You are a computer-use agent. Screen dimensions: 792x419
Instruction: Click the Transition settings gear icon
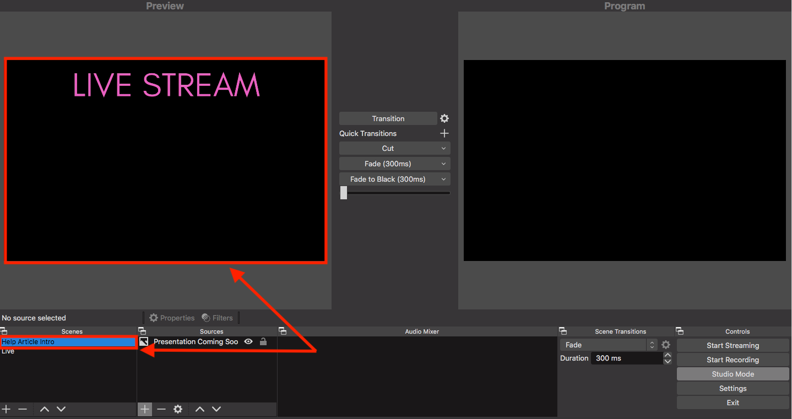[444, 118]
